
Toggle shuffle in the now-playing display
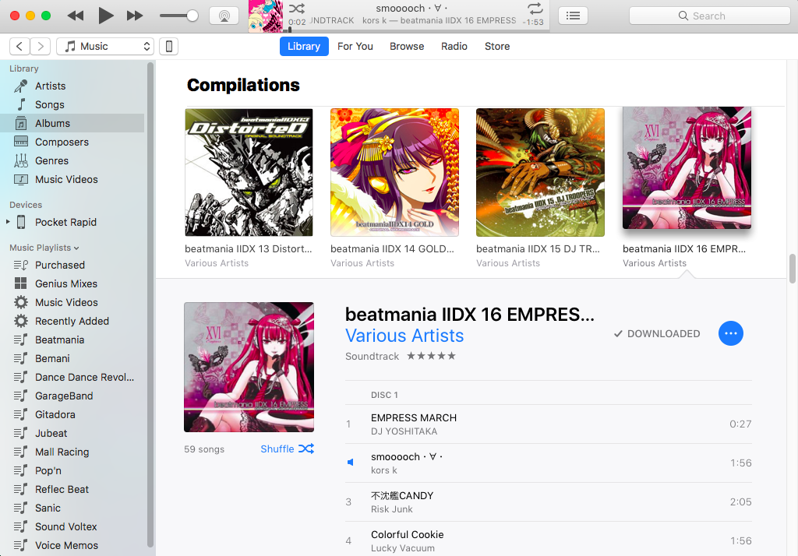(297, 8)
